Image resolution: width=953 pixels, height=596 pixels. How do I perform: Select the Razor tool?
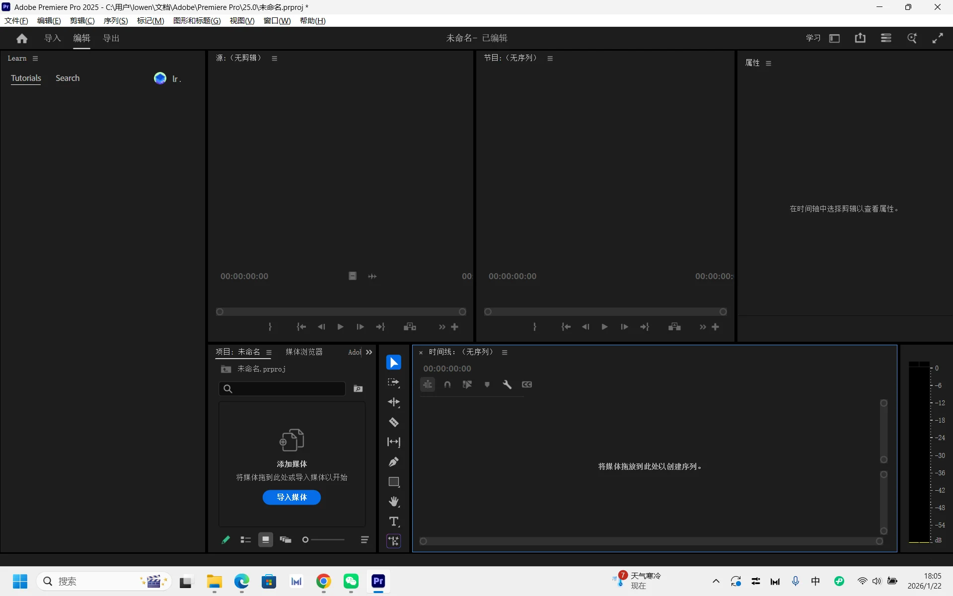pos(393,422)
